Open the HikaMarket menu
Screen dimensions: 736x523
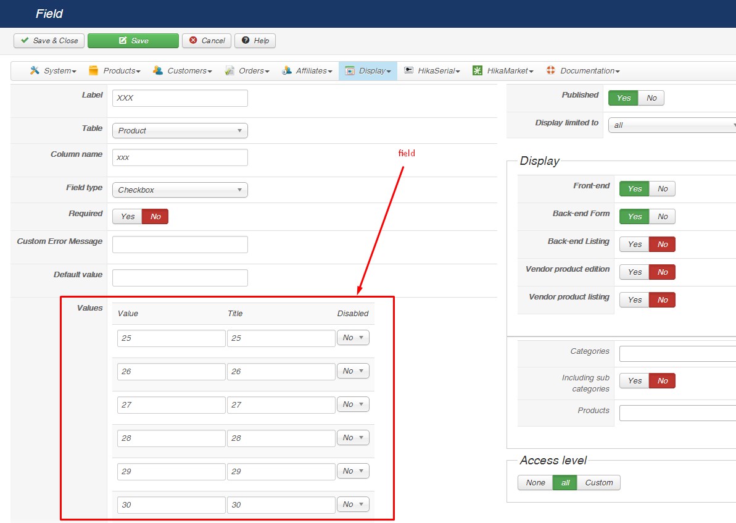503,70
